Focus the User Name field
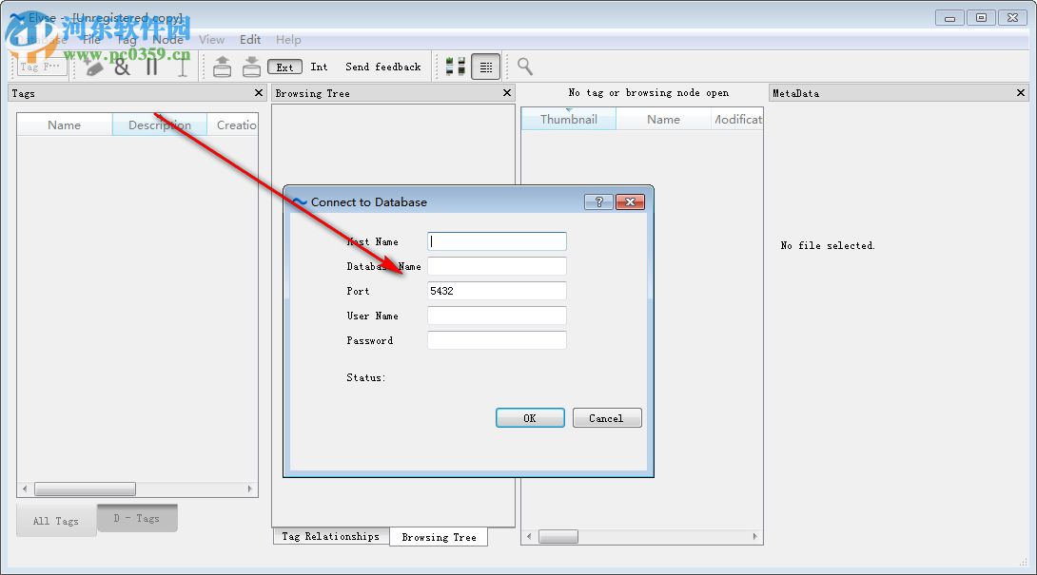Image resolution: width=1037 pixels, height=575 pixels. (x=497, y=316)
